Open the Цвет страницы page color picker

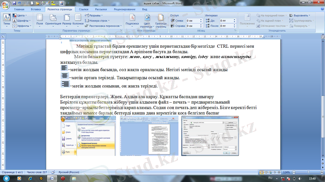(x=147, y=19)
